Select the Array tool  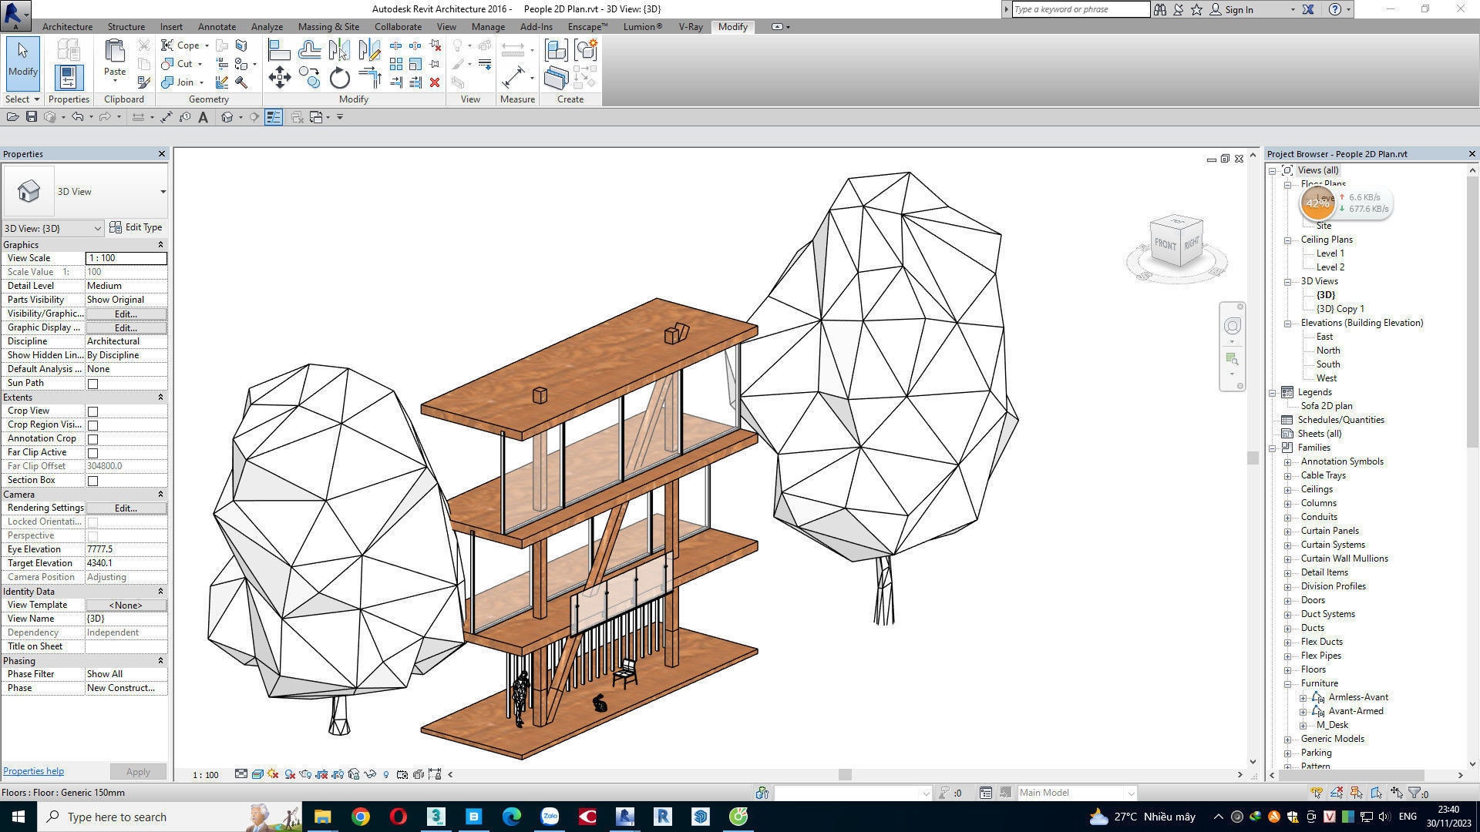click(396, 64)
